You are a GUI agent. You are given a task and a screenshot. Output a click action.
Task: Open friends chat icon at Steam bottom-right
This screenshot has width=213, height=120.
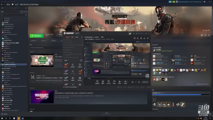pos(210,114)
